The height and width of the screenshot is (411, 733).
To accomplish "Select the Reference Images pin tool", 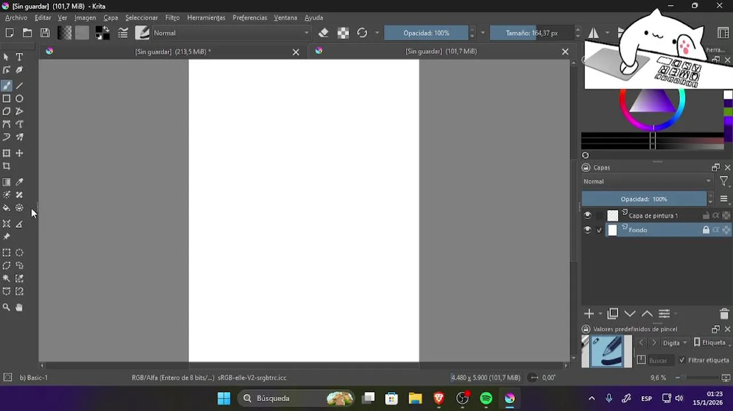I will 6,237.
